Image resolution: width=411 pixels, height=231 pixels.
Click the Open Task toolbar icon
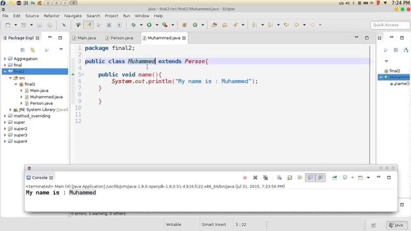coord(225,25)
